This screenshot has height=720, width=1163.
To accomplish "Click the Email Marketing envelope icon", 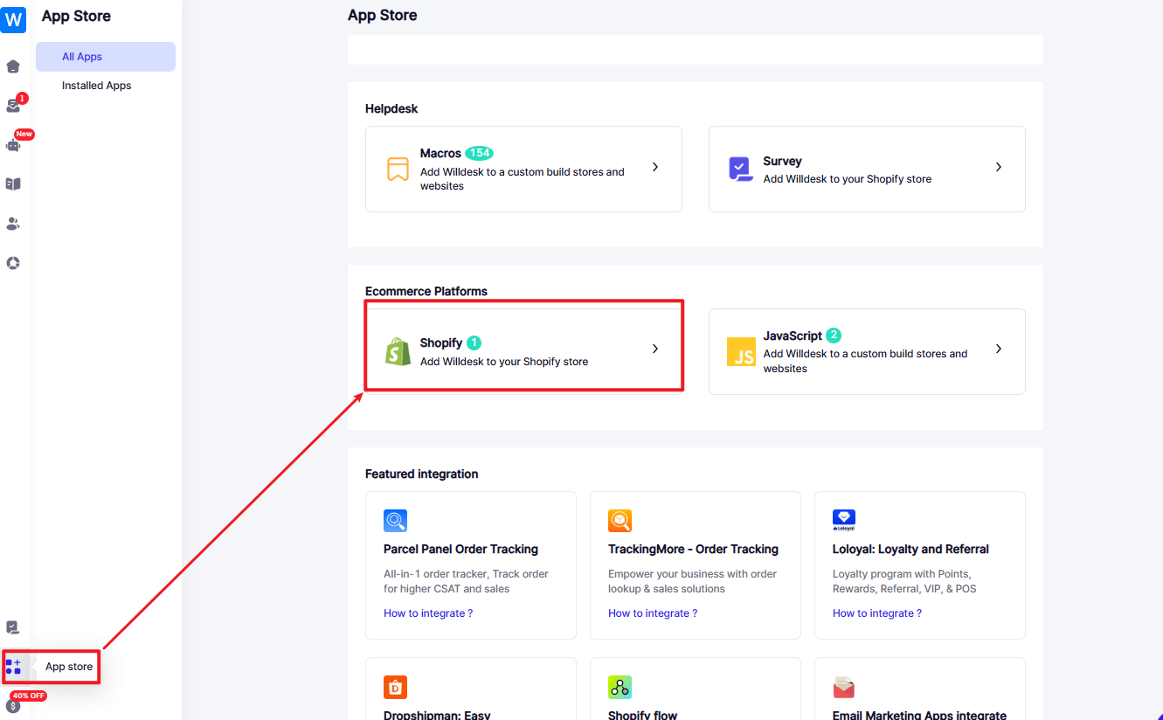I will click(x=844, y=687).
